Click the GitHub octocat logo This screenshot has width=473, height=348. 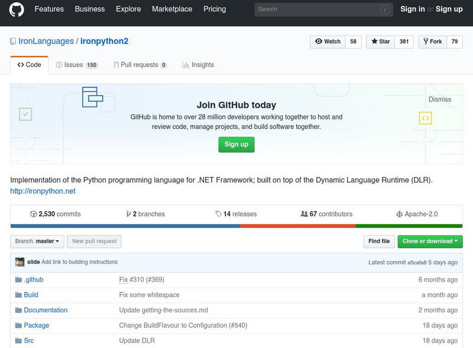point(16,10)
